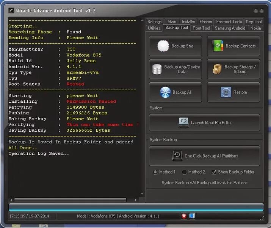The image size is (271, 228).
Task: Open the Key Tool tab
Action: click(x=254, y=22)
